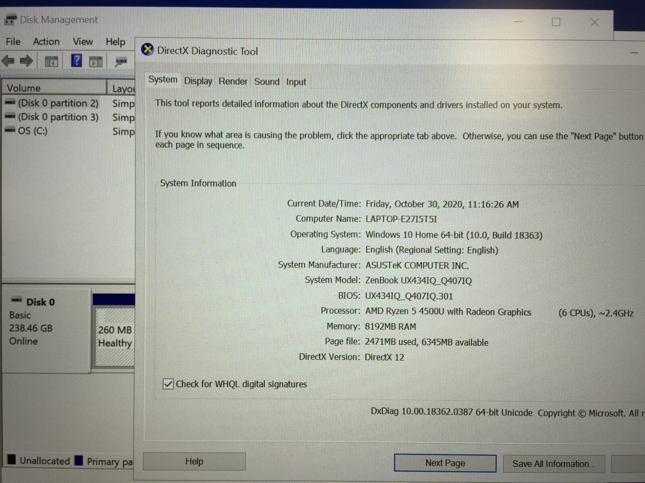This screenshot has height=483, width=645.
Task: Click the (Disk 0 partition 3) volume text
Action: click(x=58, y=117)
